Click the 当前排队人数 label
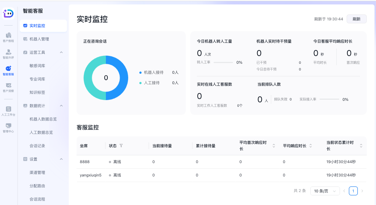376x205 pixels. pos(269,84)
